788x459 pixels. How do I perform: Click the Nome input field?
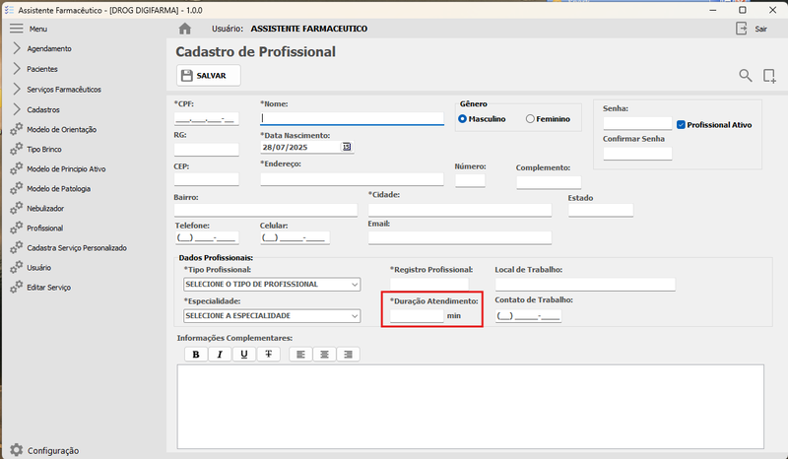pyautogui.click(x=352, y=118)
